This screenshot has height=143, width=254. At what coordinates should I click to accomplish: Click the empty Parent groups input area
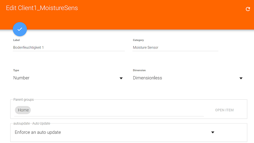(x=117, y=110)
